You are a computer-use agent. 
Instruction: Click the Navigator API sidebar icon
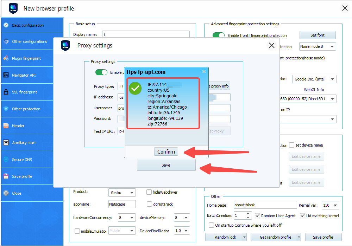point(6,75)
